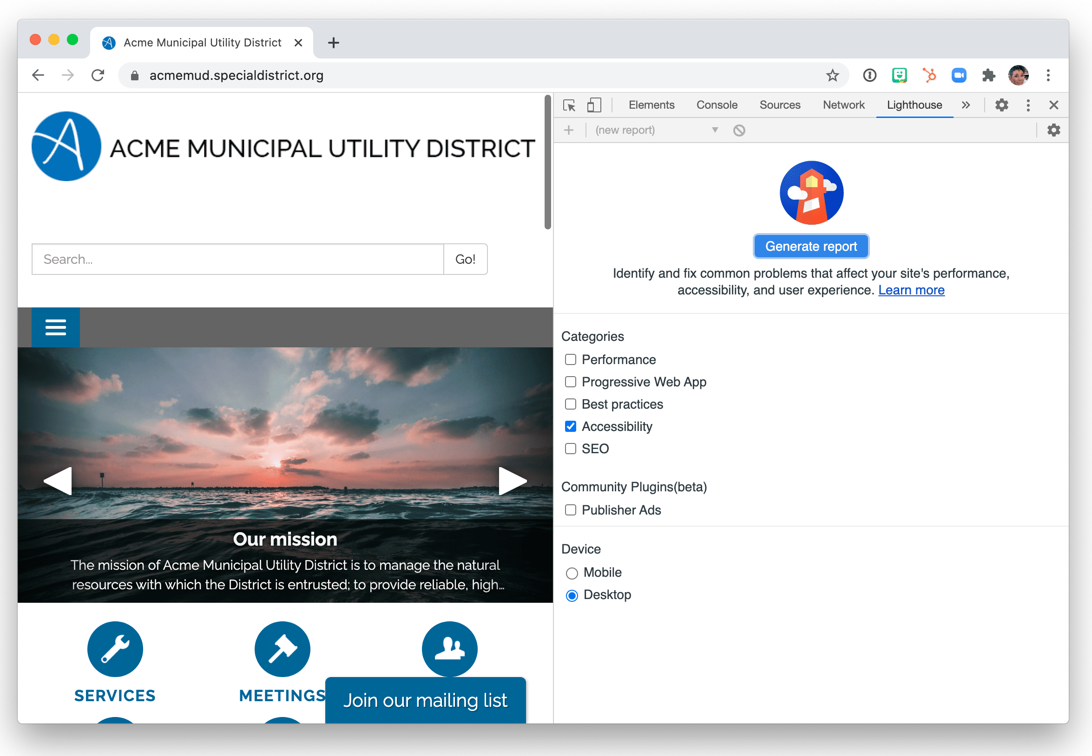Open Lighthouse report settings gear
The width and height of the screenshot is (1092, 756).
click(1053, 130)
